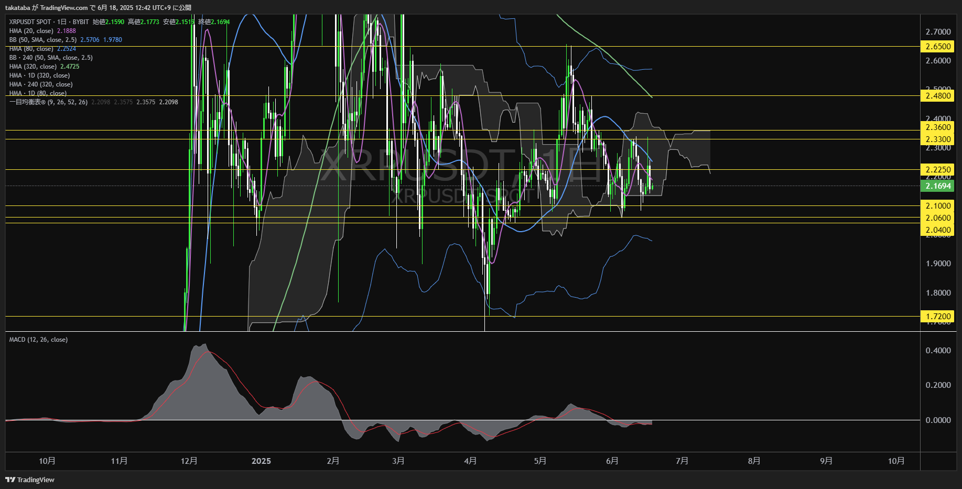Viewport: 962px width, 489px height.
Task: Click the 12月 label on the time axis
Action: 189,461
